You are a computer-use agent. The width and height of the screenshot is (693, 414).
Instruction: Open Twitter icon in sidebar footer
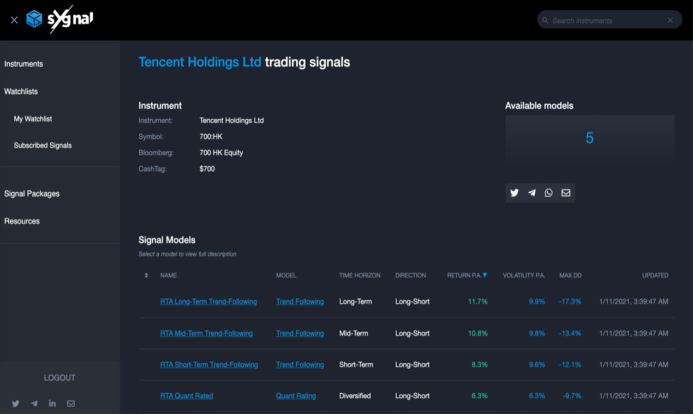[x=16, y=404]
